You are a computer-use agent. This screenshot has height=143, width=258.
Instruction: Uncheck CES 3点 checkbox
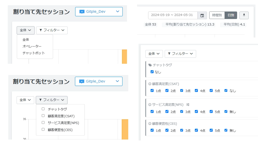(182, 130)
